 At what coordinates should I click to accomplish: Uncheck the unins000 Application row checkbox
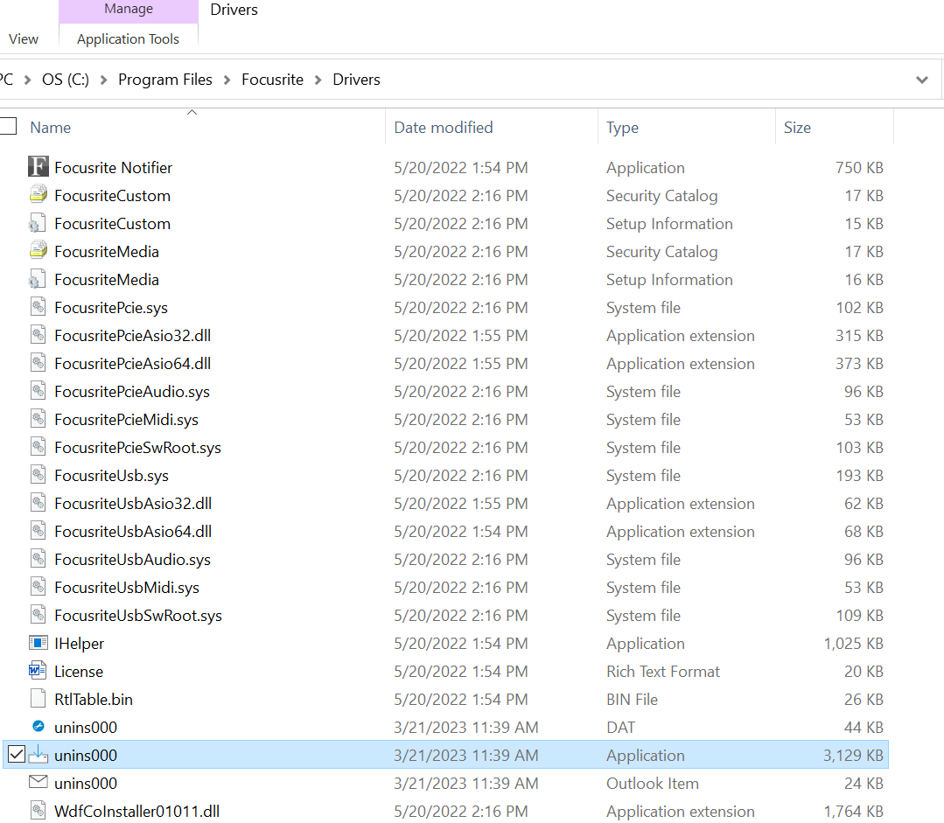[17, 755]
